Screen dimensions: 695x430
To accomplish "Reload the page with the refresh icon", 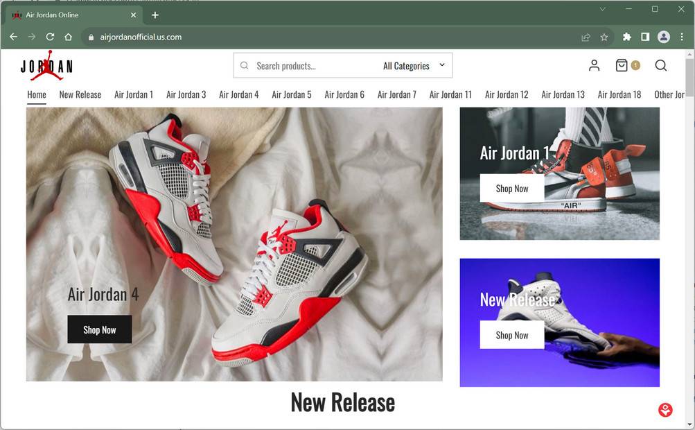I will pyautogui.click(x=50, y=37).
